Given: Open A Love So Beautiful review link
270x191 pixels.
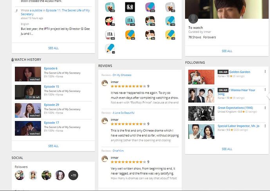Looking at the screenshot, I should pos(123,113).
